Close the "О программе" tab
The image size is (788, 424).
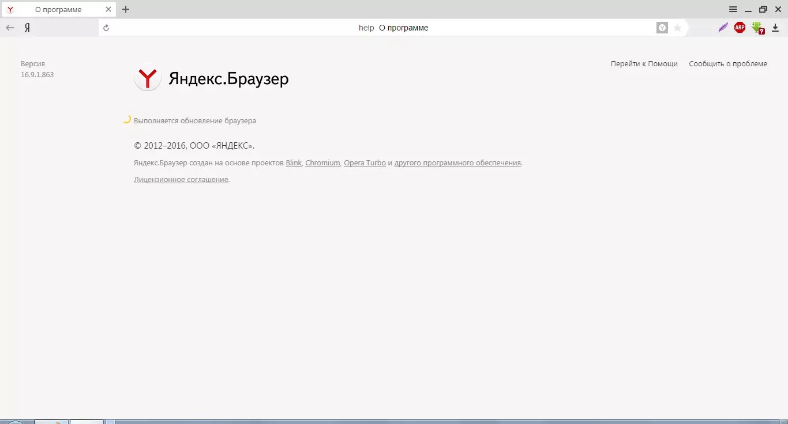tap(108, 10)
